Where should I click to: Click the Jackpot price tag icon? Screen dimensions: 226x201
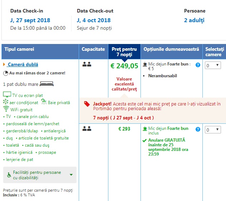87,104
